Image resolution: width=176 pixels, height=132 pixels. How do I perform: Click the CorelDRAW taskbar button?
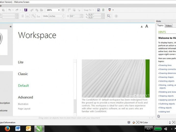click(x=39, y=129)
